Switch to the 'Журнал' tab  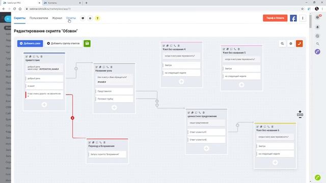point(57,18)
